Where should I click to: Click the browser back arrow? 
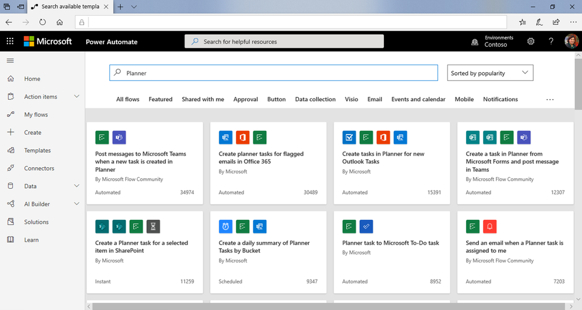click(9, 22)
